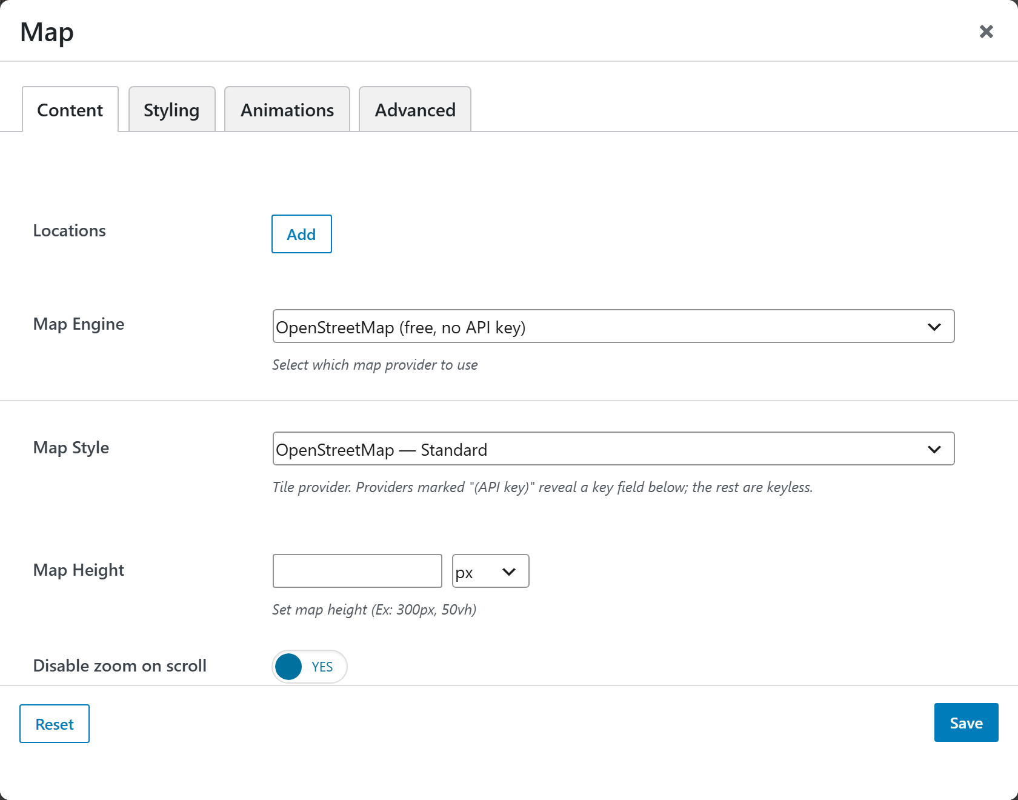Click the 'Disable zoom on scroll' label

coord(120,666)
